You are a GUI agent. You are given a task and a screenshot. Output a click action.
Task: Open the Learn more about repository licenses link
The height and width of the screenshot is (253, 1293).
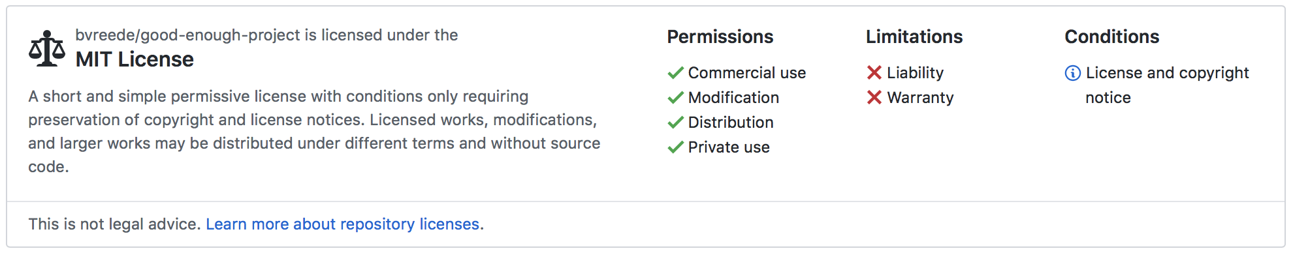(343, 224)
